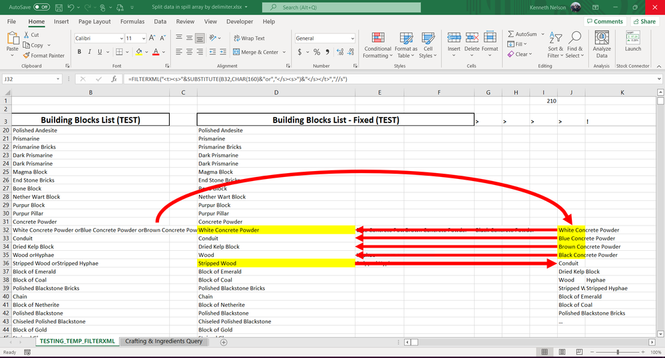The height and width of the screenshot is (358, 665).
Task: Open Sort & Filter menu
Action: (555, 45)
